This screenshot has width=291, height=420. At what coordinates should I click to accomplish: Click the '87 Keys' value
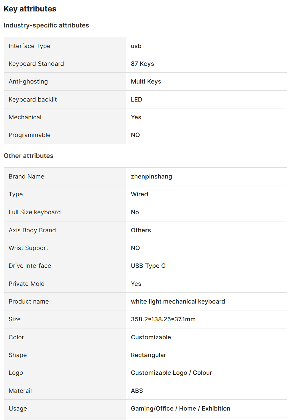(142, 64)
